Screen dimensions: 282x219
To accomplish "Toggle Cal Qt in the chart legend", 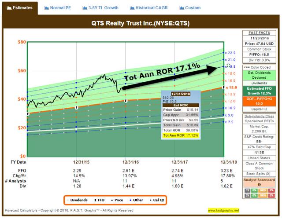I will pyautogui.click(x=157, y=200).
